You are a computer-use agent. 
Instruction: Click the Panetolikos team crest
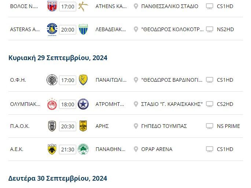[x=83, y=80]
